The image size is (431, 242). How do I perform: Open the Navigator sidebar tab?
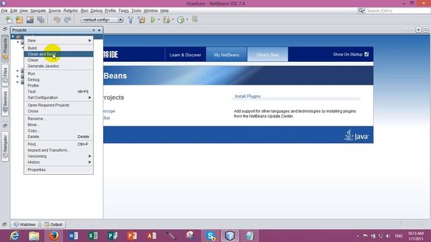(x=5, y=147)
